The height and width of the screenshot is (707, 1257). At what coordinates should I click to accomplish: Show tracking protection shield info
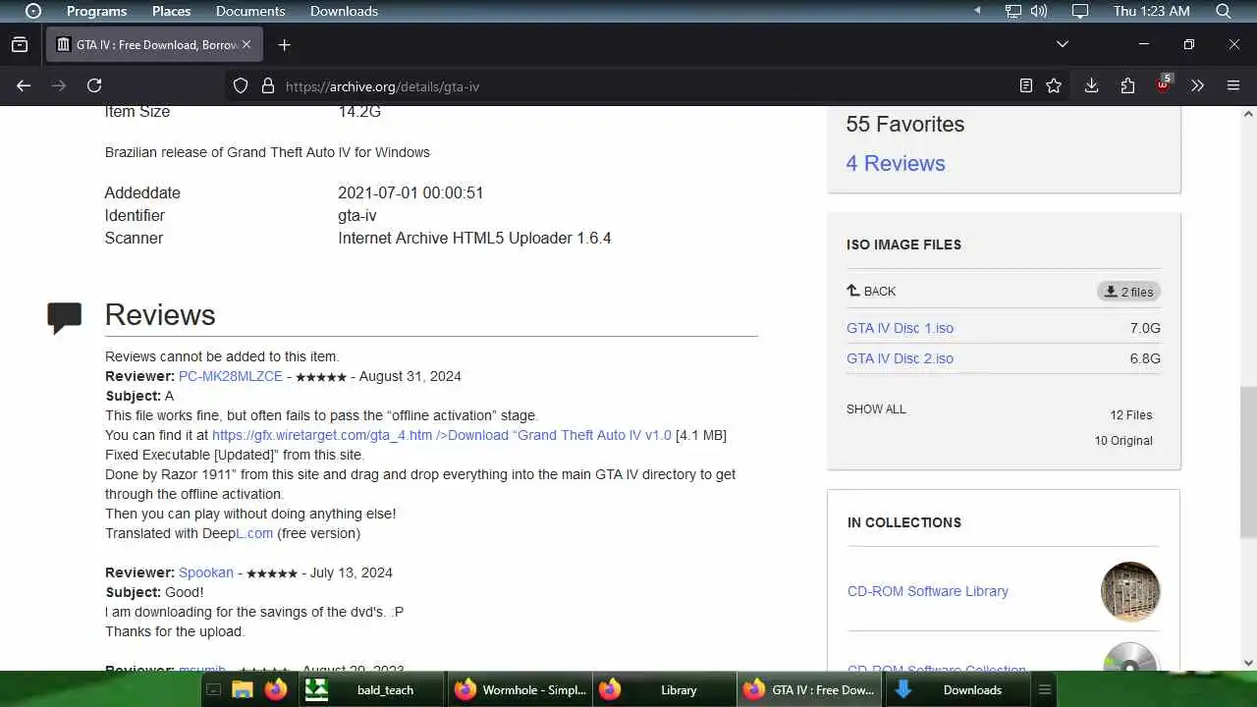coord(241,86)
